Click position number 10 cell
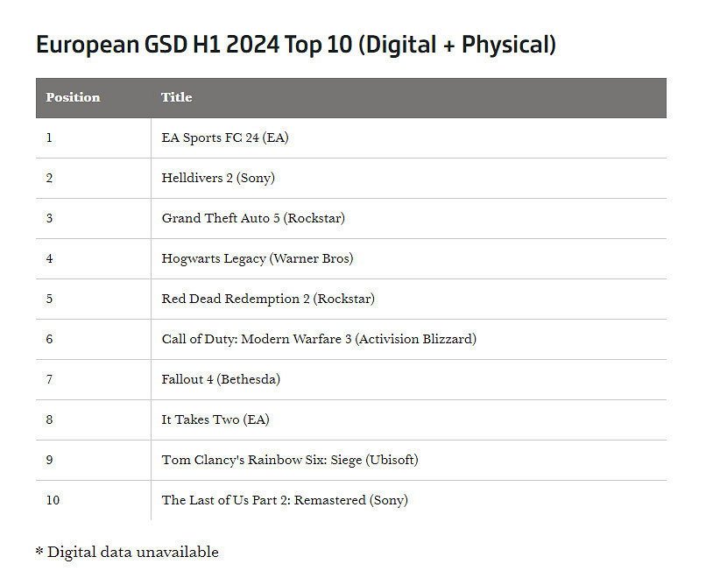The image size is (720, 585). click(x=53, y=501)
